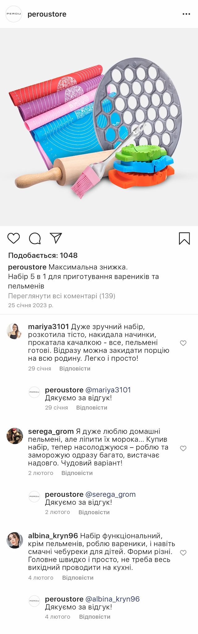Open the peroustore username in the header
This screenshot has height=634, width=198.
47,14
